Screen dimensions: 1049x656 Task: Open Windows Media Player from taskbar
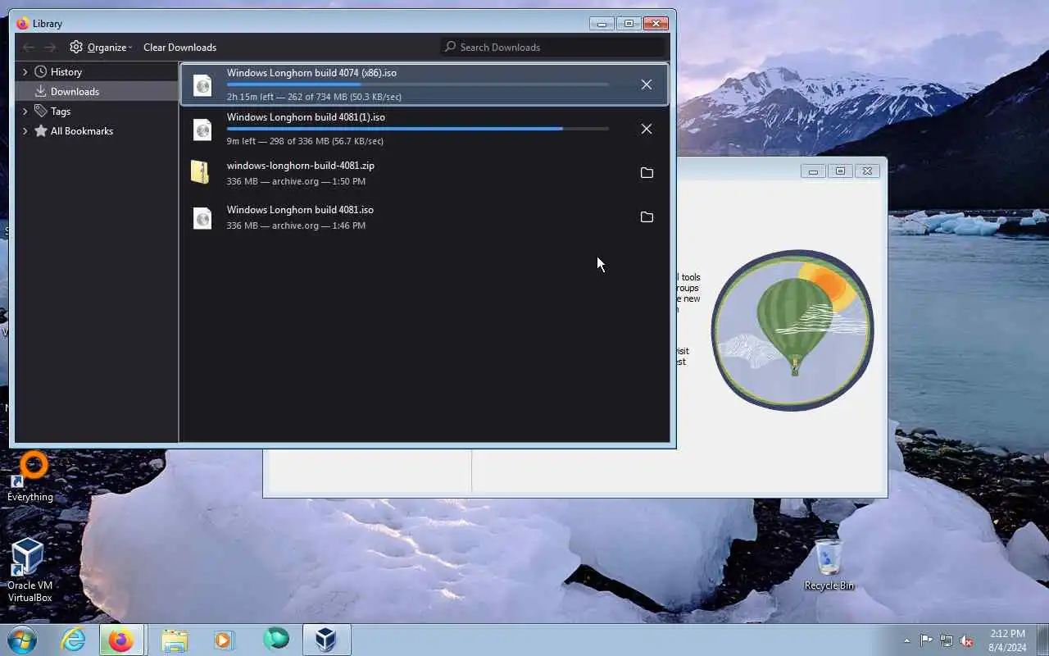click(x=224, y=640)
